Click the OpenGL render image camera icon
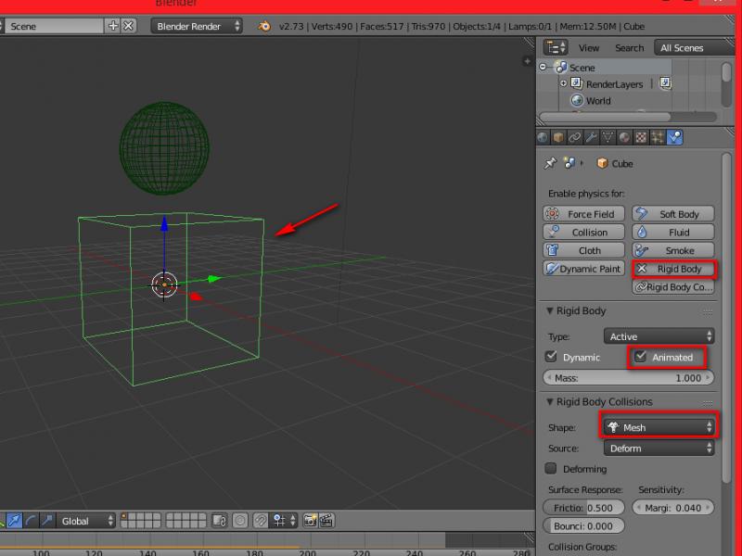The image size is (742, 556). 310,521
